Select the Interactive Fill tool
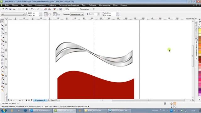 pos(2,90)
